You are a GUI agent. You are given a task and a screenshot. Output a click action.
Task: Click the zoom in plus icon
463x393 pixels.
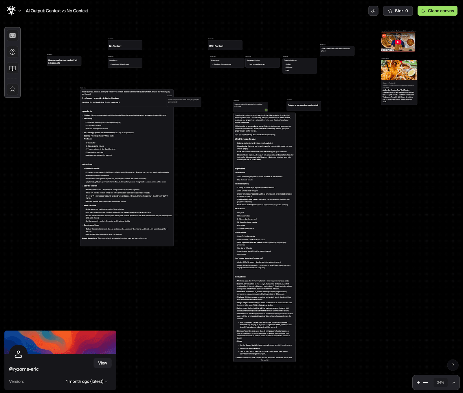(418, 382)
